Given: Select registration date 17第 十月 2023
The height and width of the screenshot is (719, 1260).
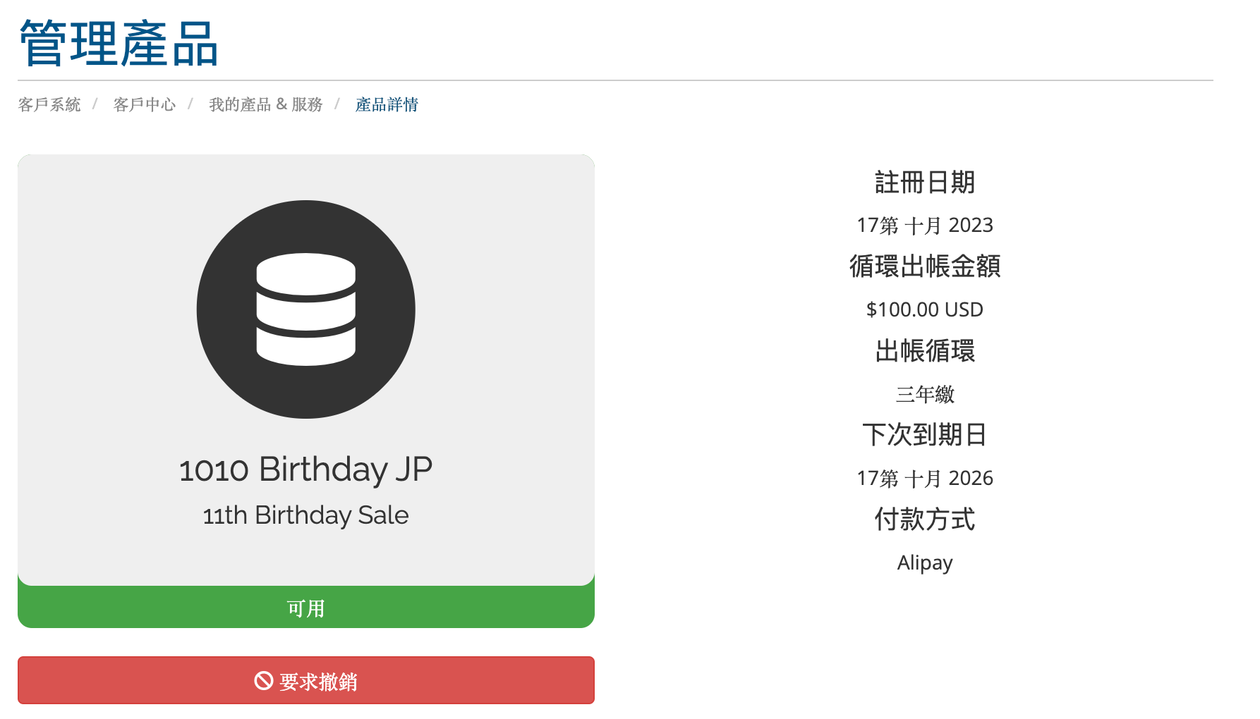Looking at the screenshot, I should (x=925, y=226).
